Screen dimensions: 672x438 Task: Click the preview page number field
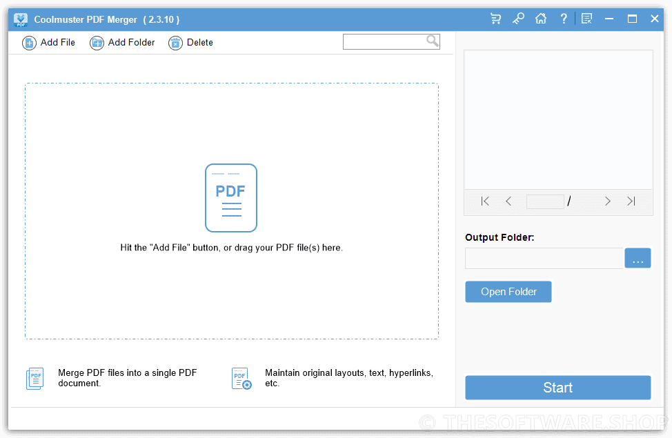[x=545, y=201]
